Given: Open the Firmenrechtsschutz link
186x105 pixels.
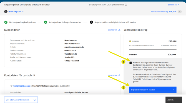Looking at the screenshot, I should tap(22, 86).
